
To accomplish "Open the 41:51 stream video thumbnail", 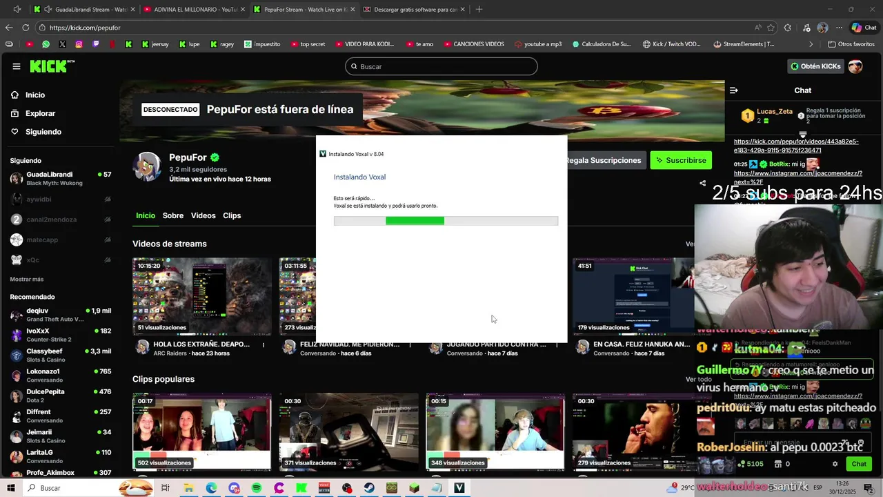I will (x=634, y=296).
